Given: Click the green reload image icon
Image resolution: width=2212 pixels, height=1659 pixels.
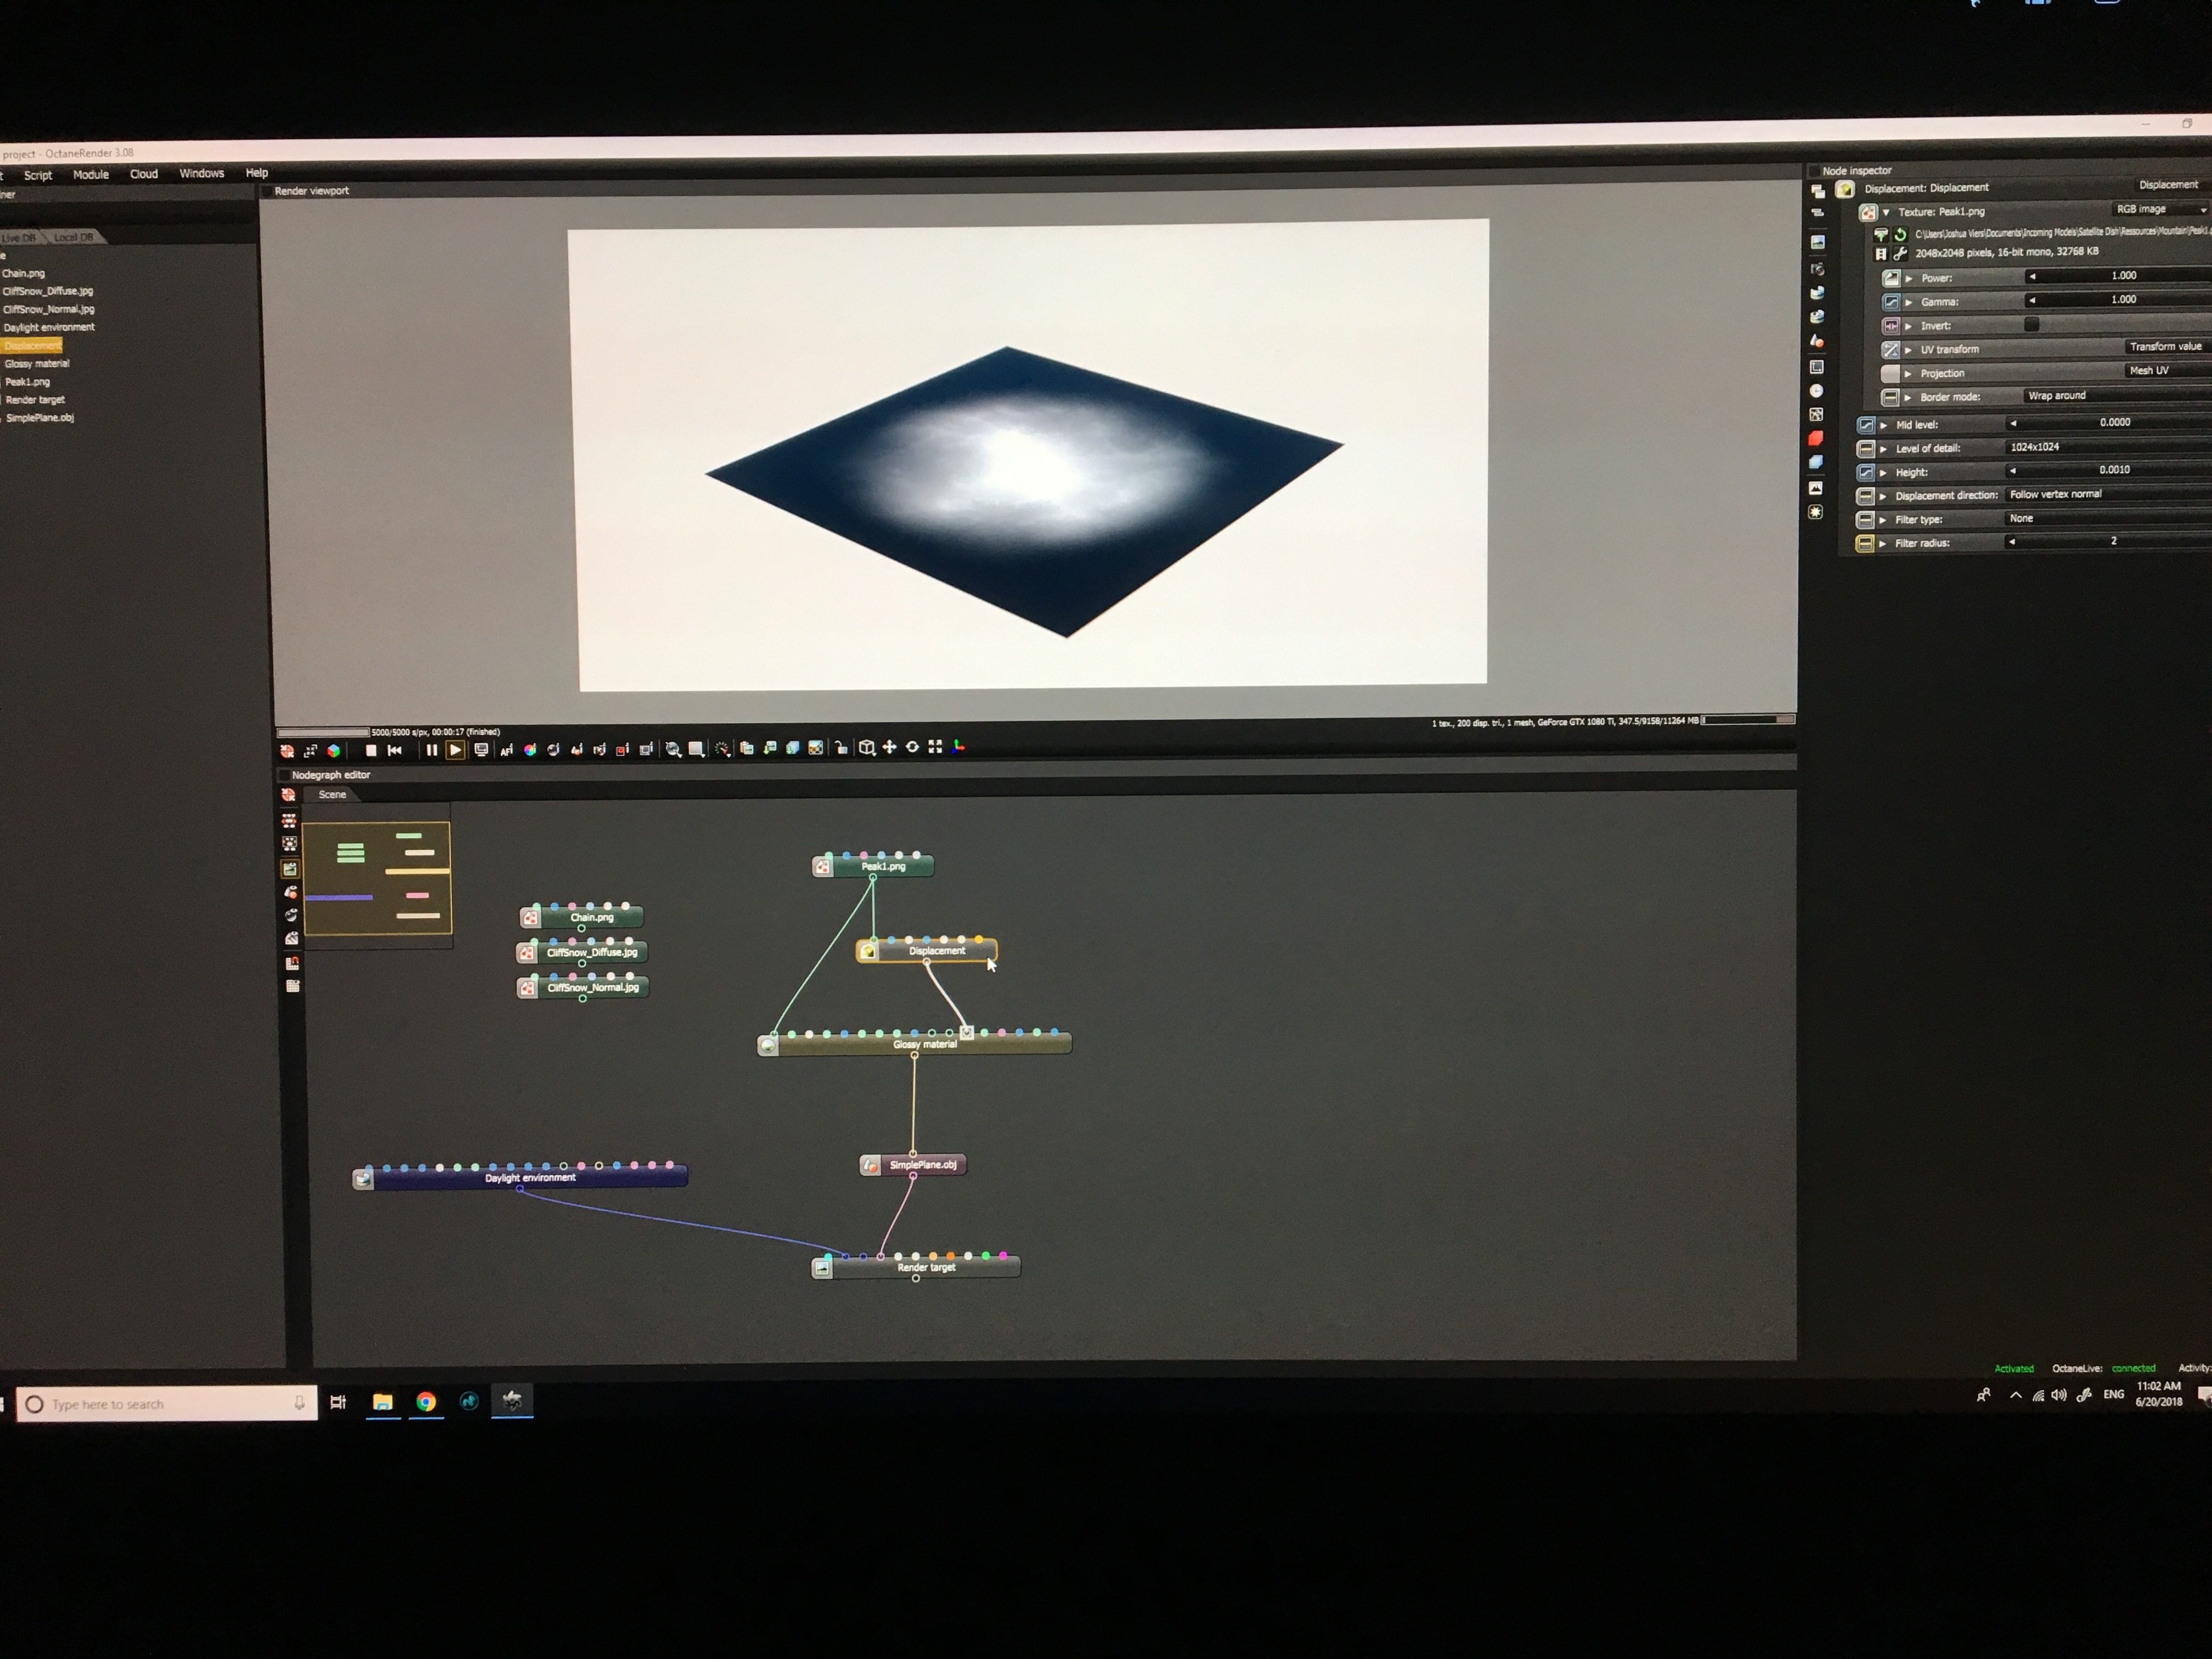Looking at the screenshot, I should [x=1900, y=234].
